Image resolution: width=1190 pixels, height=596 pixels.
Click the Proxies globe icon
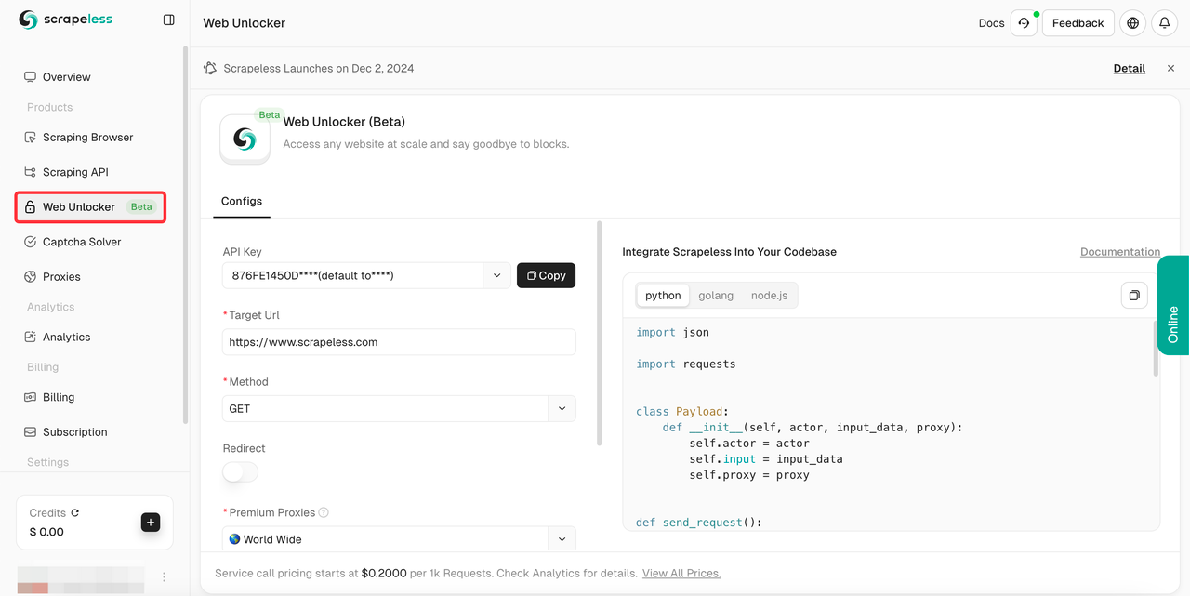tap(31, 277)
